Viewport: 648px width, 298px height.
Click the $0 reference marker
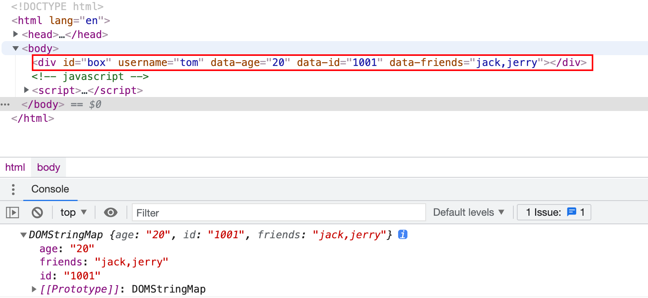point(95,104)
